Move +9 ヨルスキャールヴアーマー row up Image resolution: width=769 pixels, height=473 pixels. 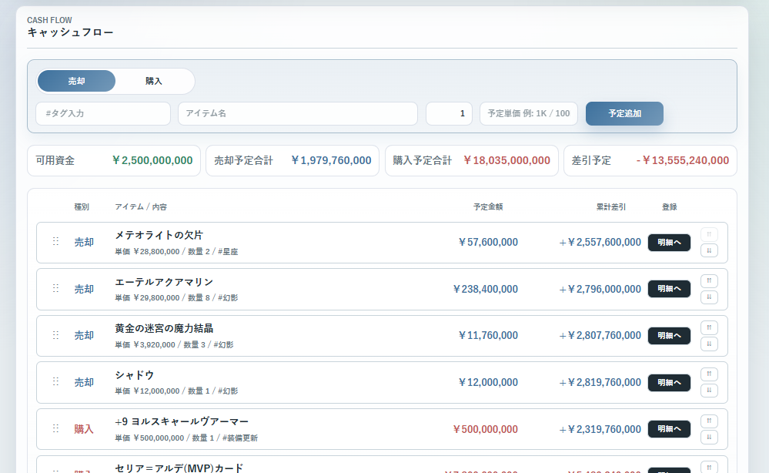coord(709,421)
